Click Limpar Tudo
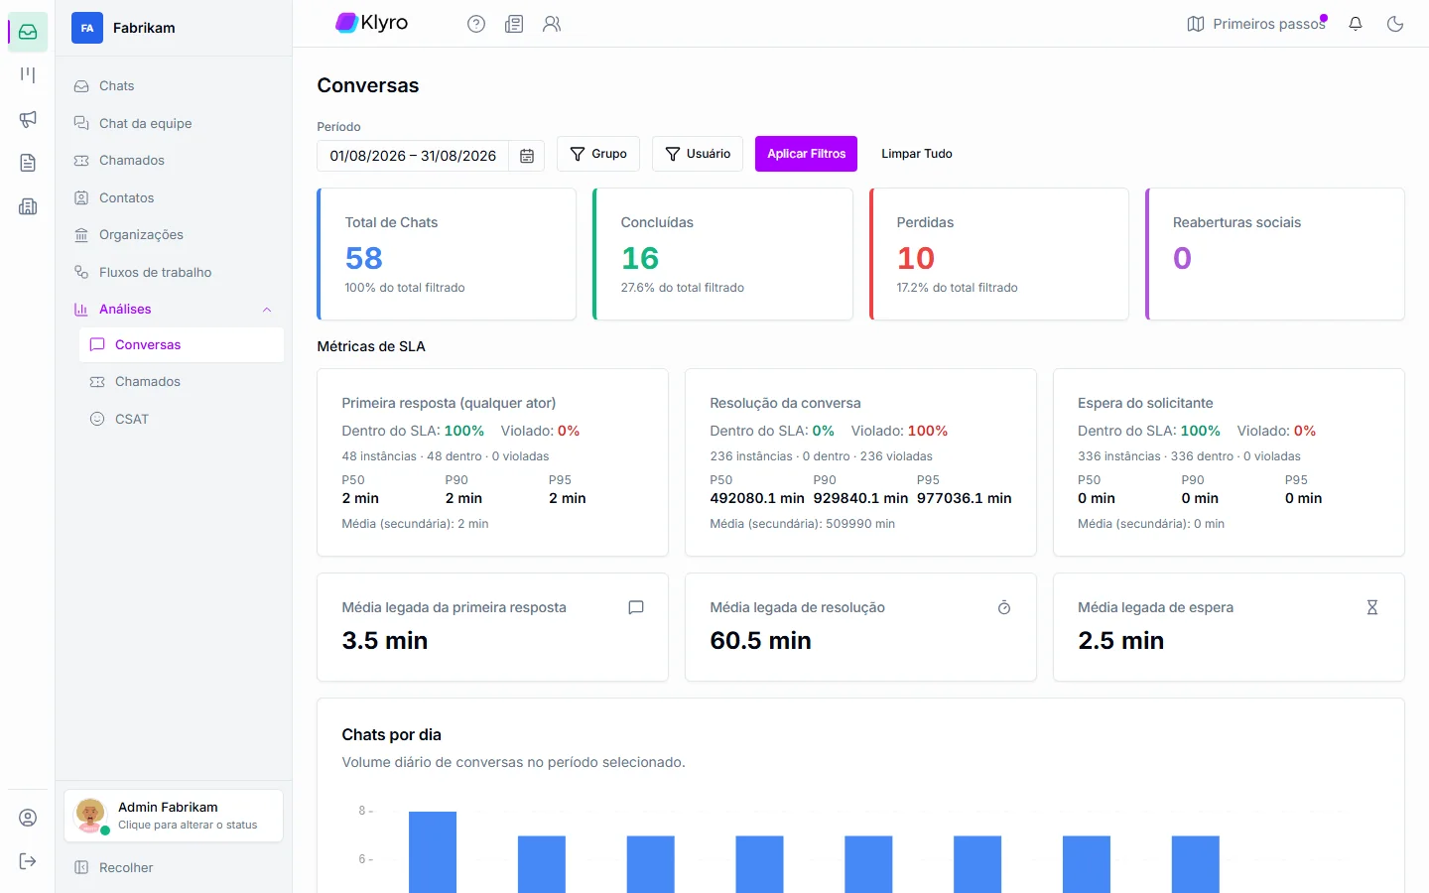 coord(917,154)
